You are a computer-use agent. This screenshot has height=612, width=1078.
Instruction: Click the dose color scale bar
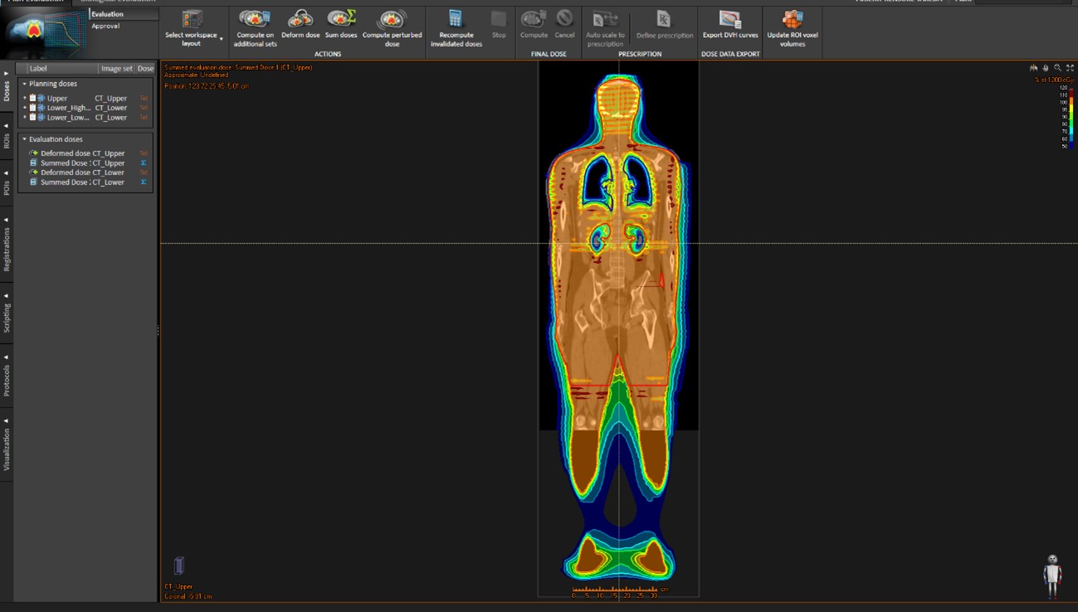click(1071, 117)
